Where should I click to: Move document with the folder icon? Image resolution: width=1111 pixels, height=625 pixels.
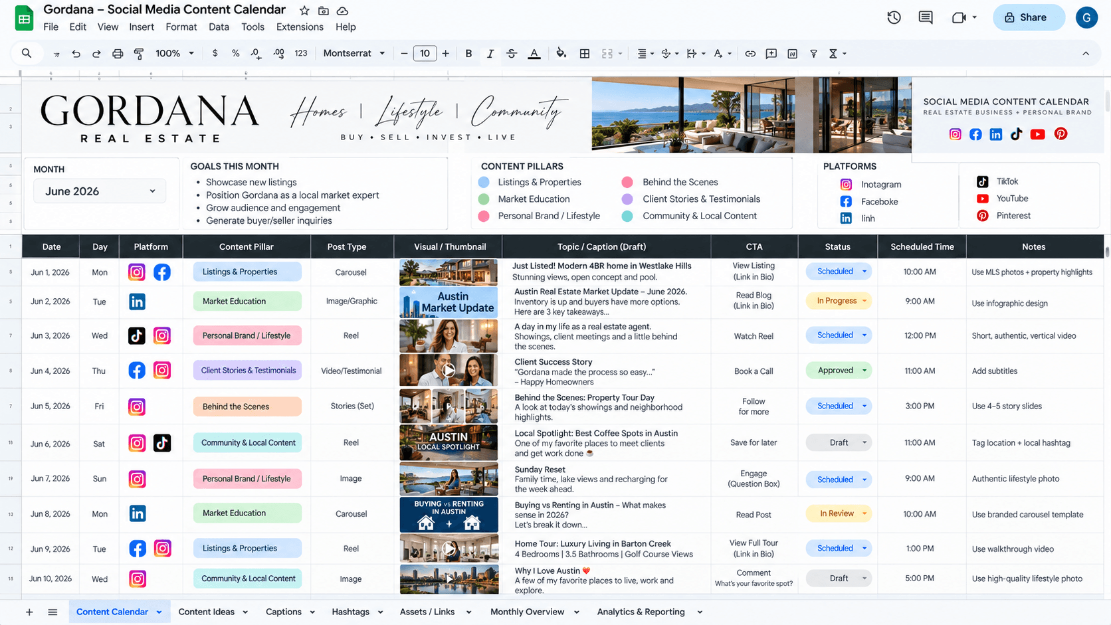(x=324, y=11)
